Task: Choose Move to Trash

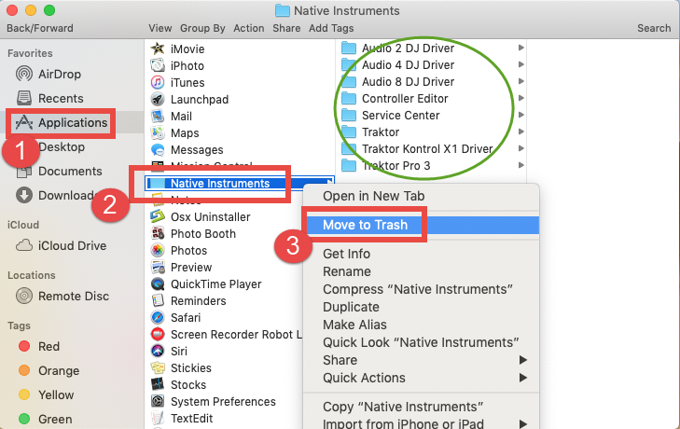Action: point(421,225)
